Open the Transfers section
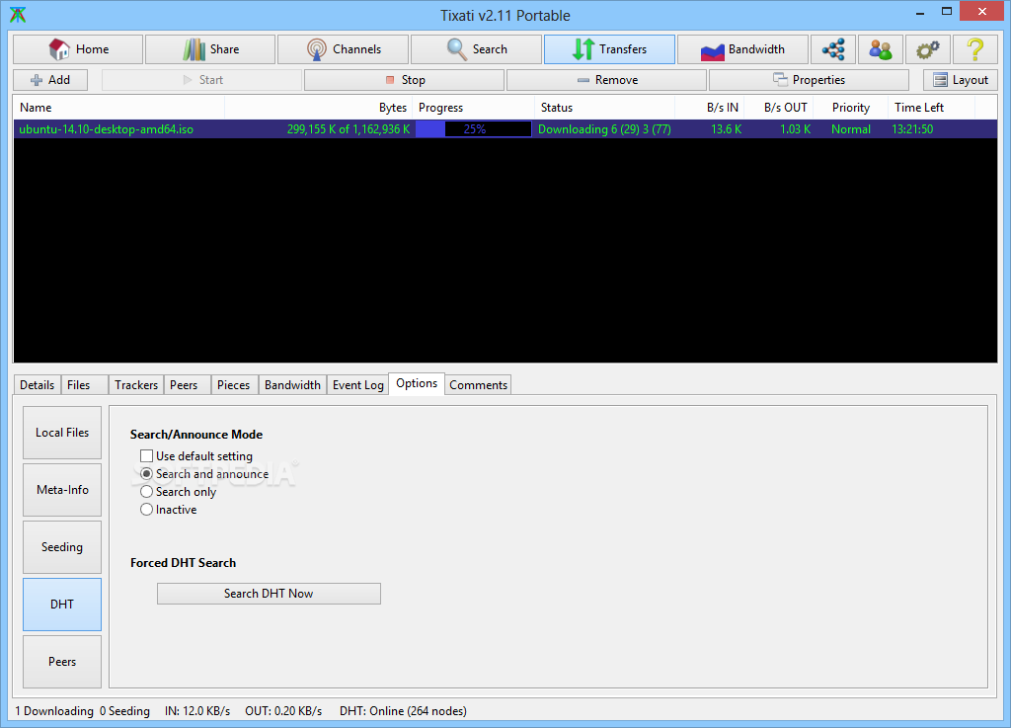The width and height of the screenshot is (1011, 728). tap(609, 49)
